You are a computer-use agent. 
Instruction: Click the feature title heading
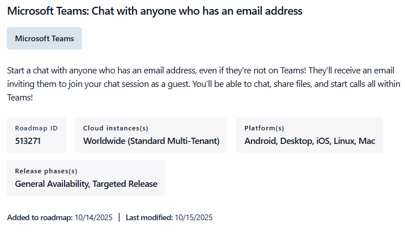pyautogui.click(x=155, y=11)
